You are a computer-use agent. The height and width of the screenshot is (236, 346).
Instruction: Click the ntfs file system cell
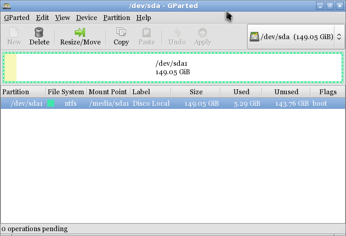point(71,103)
